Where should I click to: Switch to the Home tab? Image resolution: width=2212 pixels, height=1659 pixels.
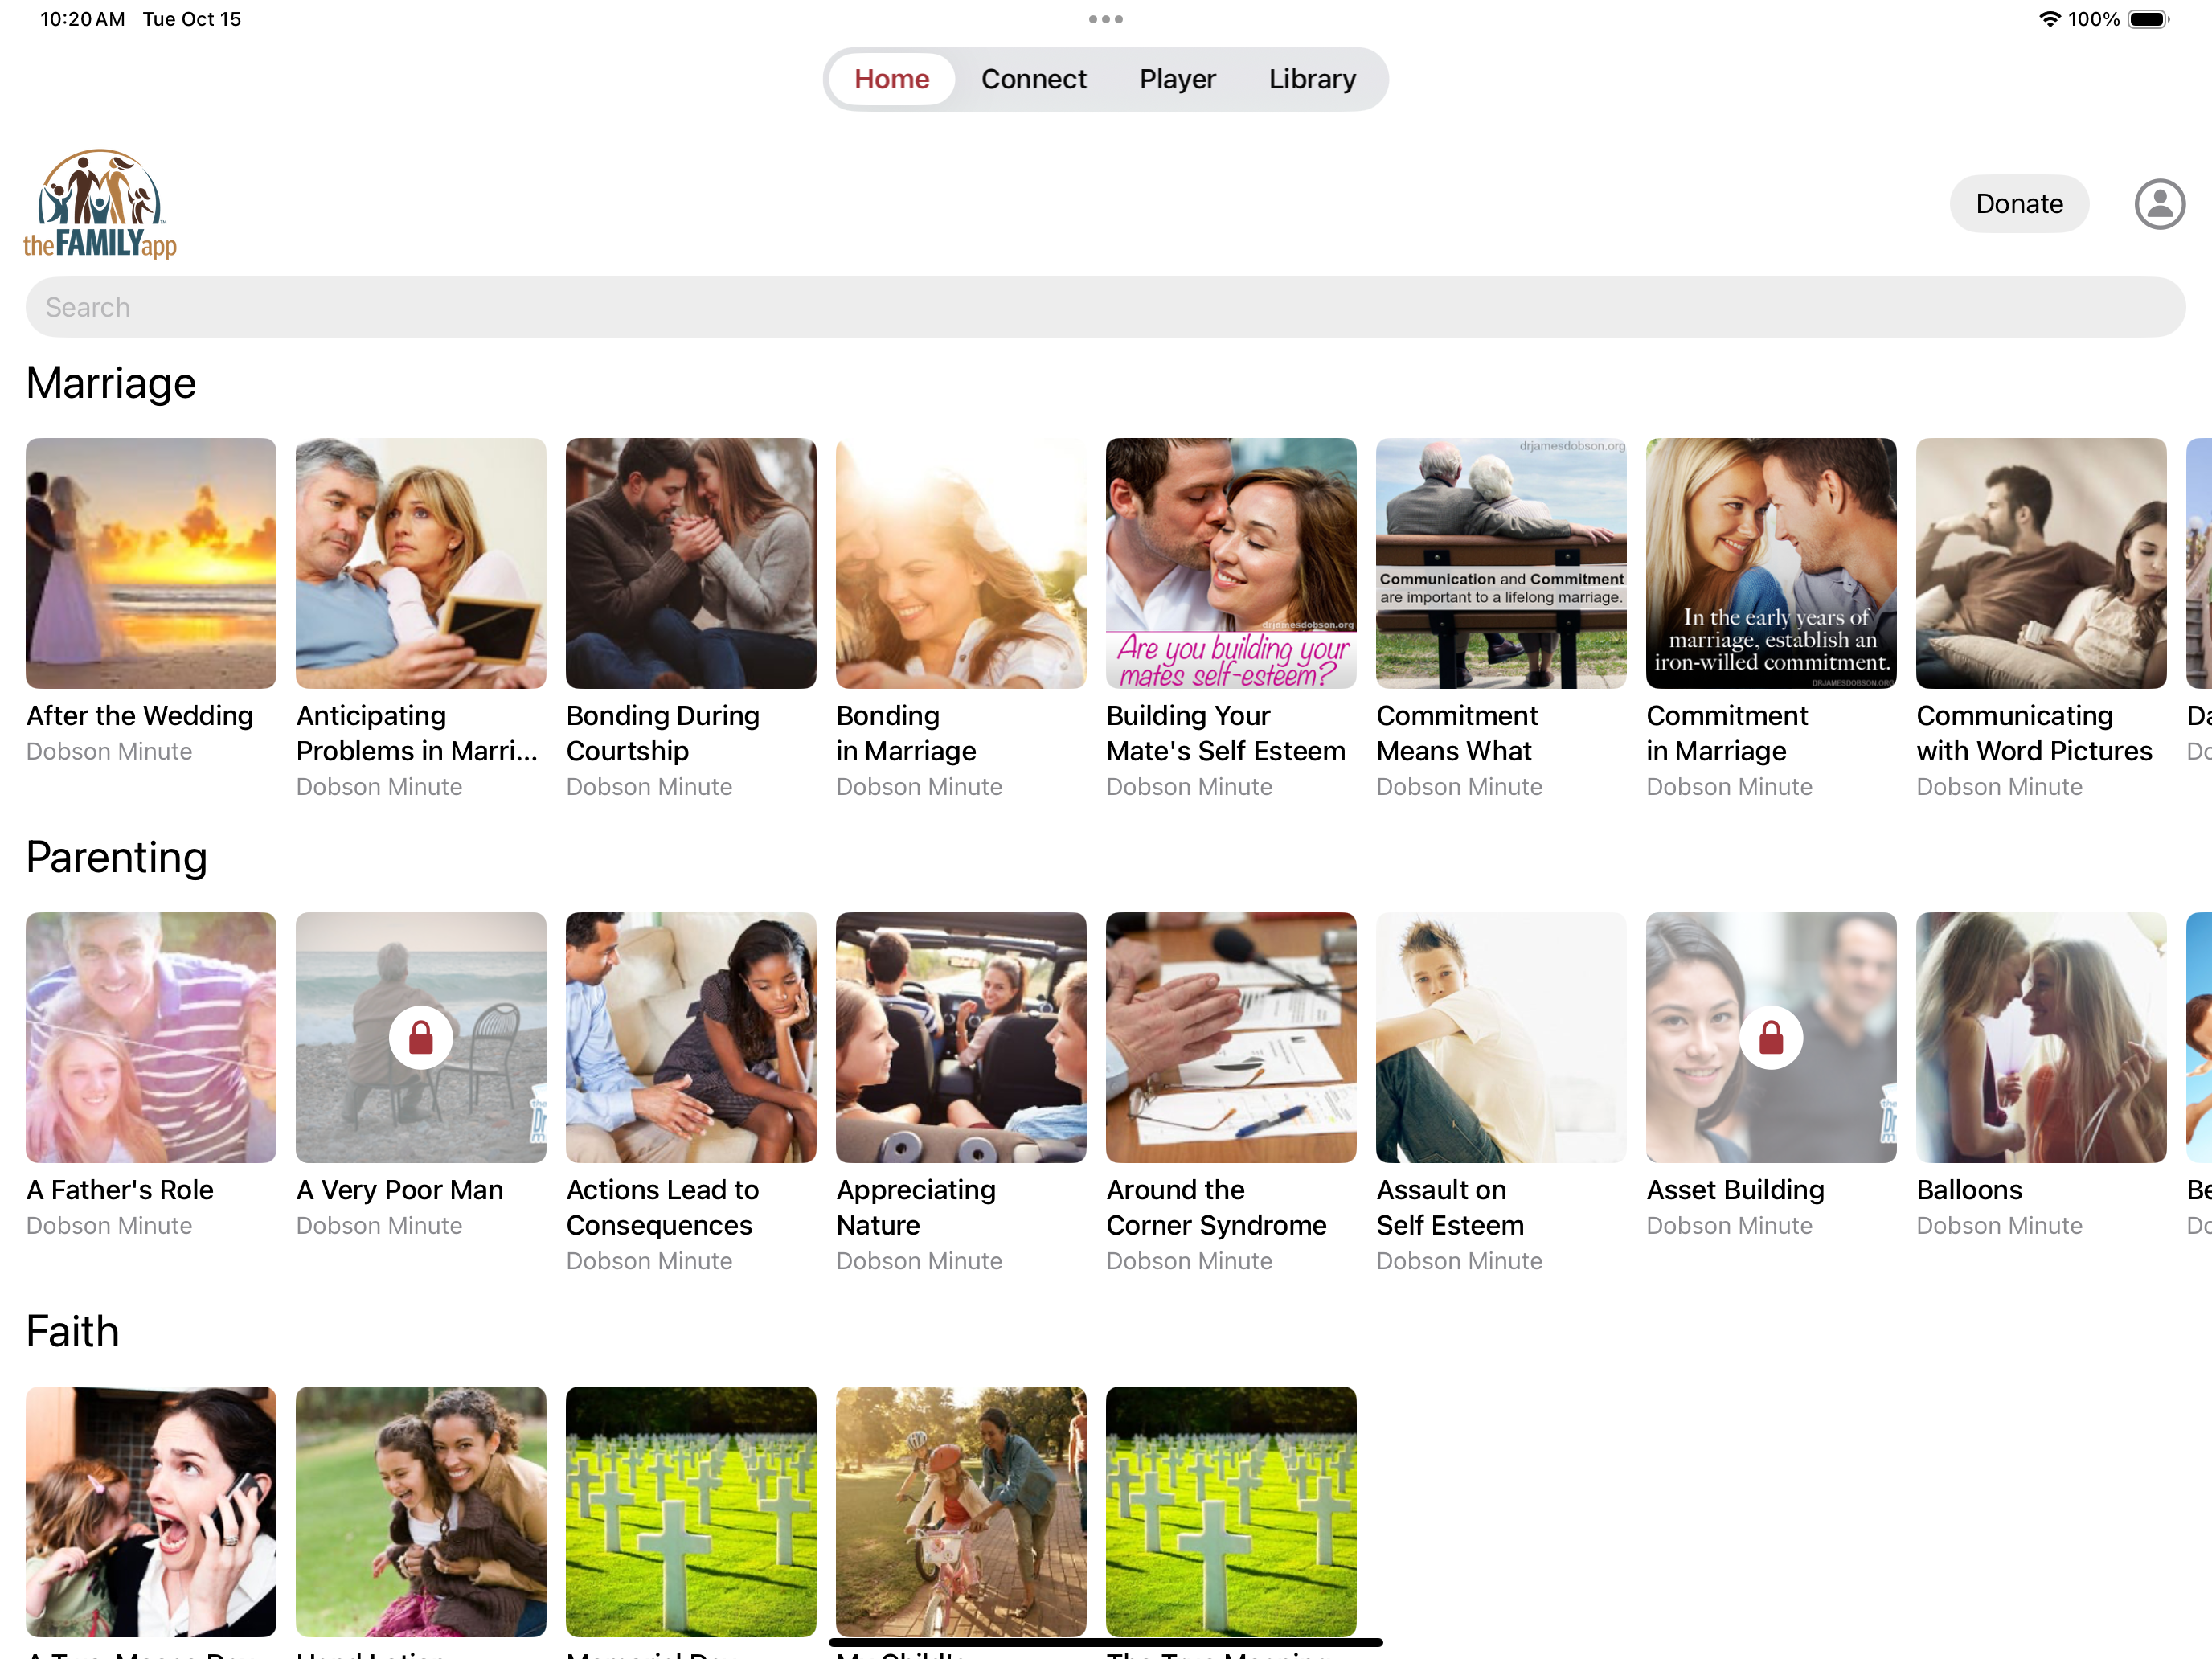coord(891,79)
